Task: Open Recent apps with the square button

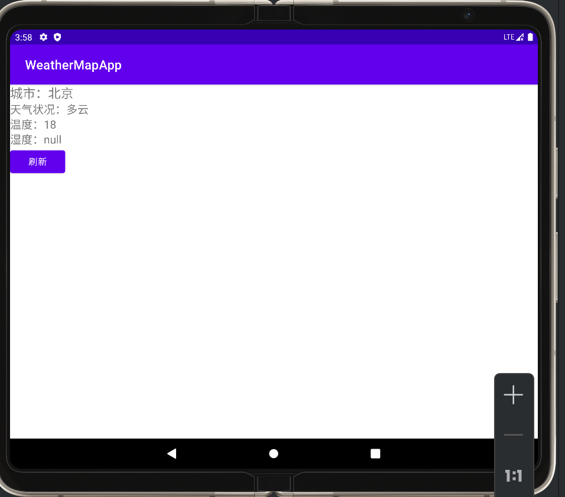Action: tap(375, 453)
